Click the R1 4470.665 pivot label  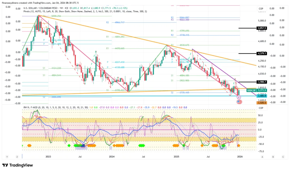tap(115, 48)
